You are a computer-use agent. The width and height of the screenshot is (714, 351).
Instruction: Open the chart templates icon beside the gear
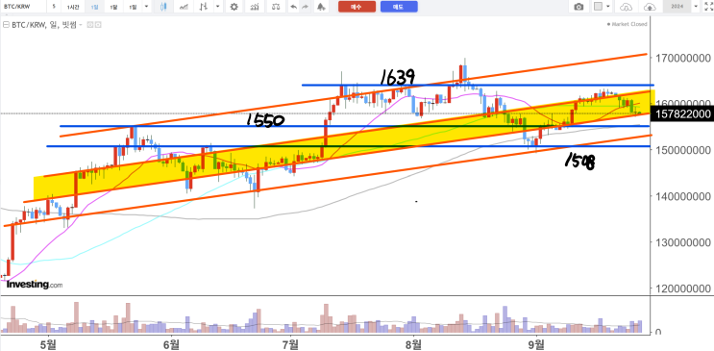256,7
